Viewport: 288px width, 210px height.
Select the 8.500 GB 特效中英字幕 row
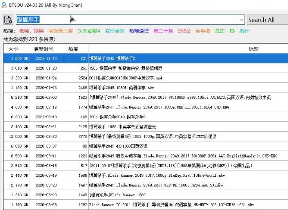point(146,156)
